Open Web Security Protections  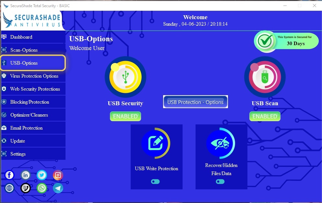[x=33, y=89]
